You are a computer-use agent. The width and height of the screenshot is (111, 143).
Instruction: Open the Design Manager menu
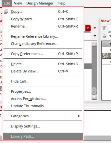point(40,3)
